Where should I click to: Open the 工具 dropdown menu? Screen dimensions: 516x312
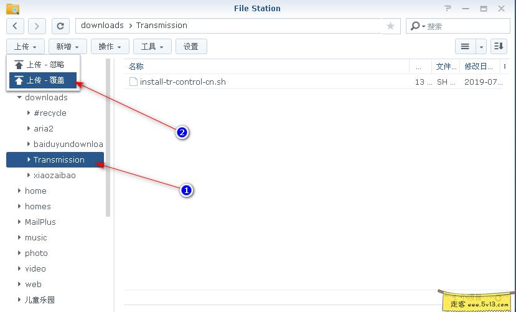click(152, 47)
